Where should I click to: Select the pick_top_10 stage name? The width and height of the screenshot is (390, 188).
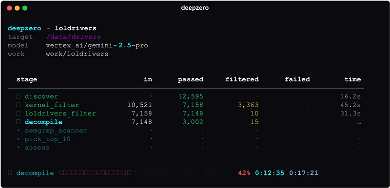click(47, 139)
